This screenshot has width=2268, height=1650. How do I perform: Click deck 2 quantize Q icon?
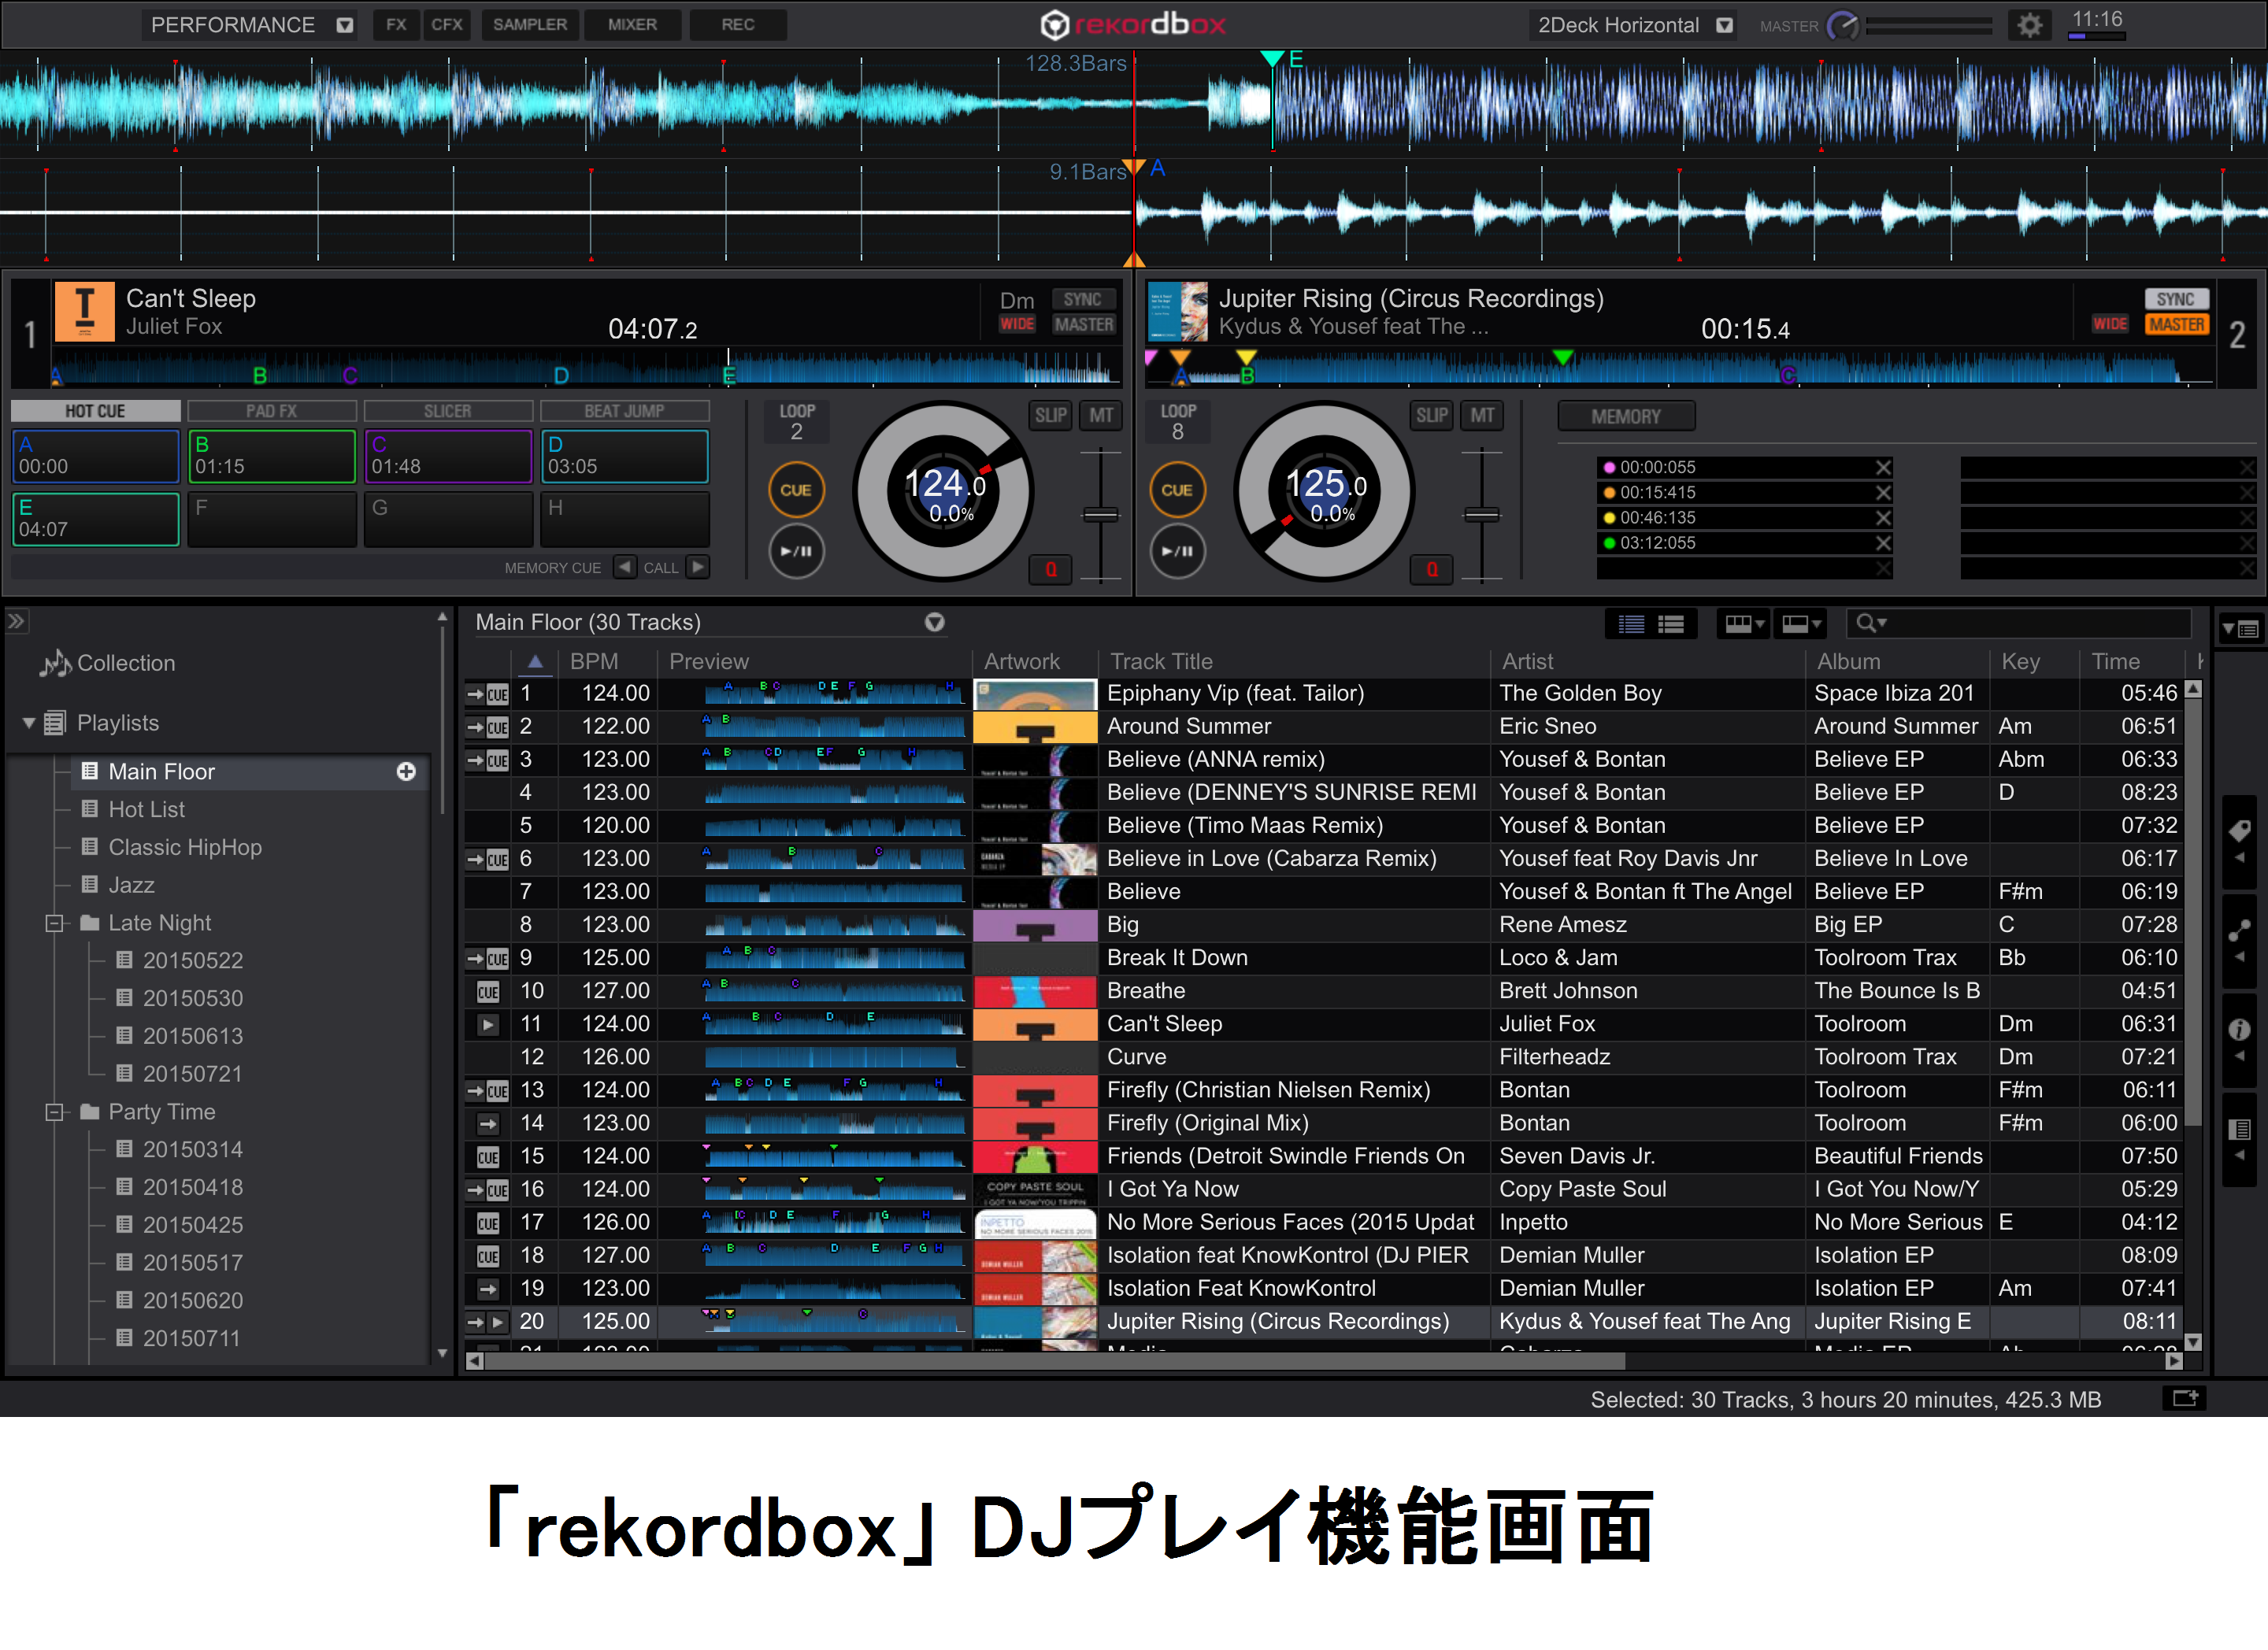1431,568
